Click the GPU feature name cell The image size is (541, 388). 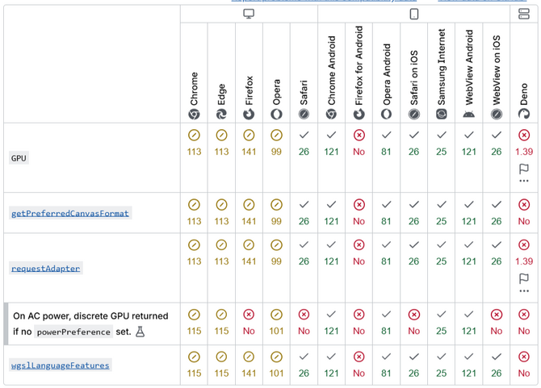point(19,158)
